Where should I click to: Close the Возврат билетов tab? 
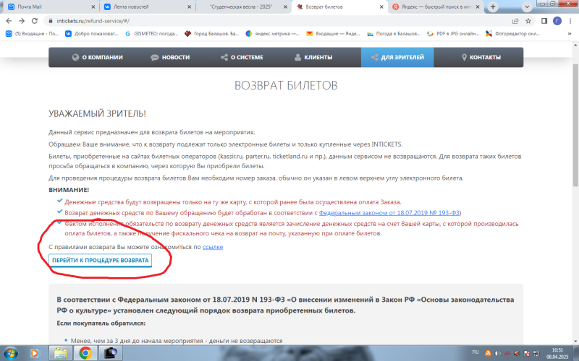click(x=381, y=6)
